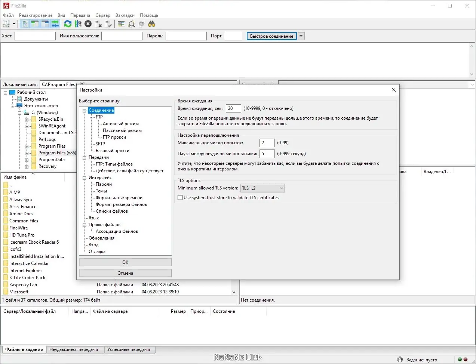476x364 pixels.
Task: Open directory listing filters icon
Action: [121, 24]
